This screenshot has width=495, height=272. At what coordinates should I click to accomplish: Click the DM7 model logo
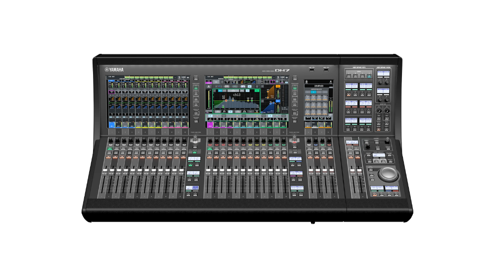[x=282, y=70]
